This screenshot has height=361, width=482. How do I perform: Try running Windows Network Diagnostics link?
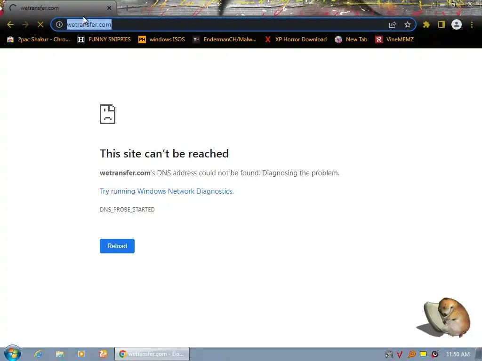pyautogui.click(x=167, y=191)
